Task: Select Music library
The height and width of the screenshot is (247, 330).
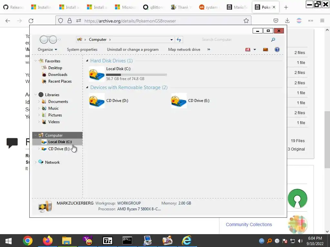Action: (53, 108)
